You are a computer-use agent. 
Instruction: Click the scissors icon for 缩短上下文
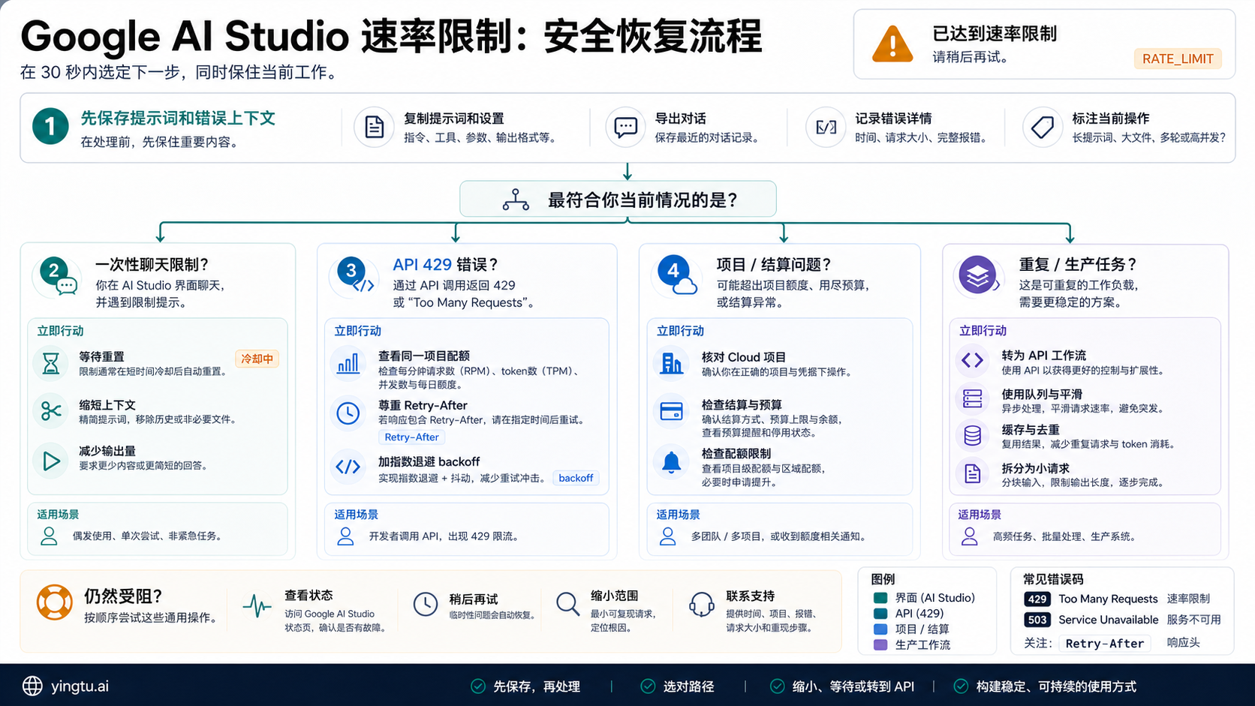coord(50,411)
